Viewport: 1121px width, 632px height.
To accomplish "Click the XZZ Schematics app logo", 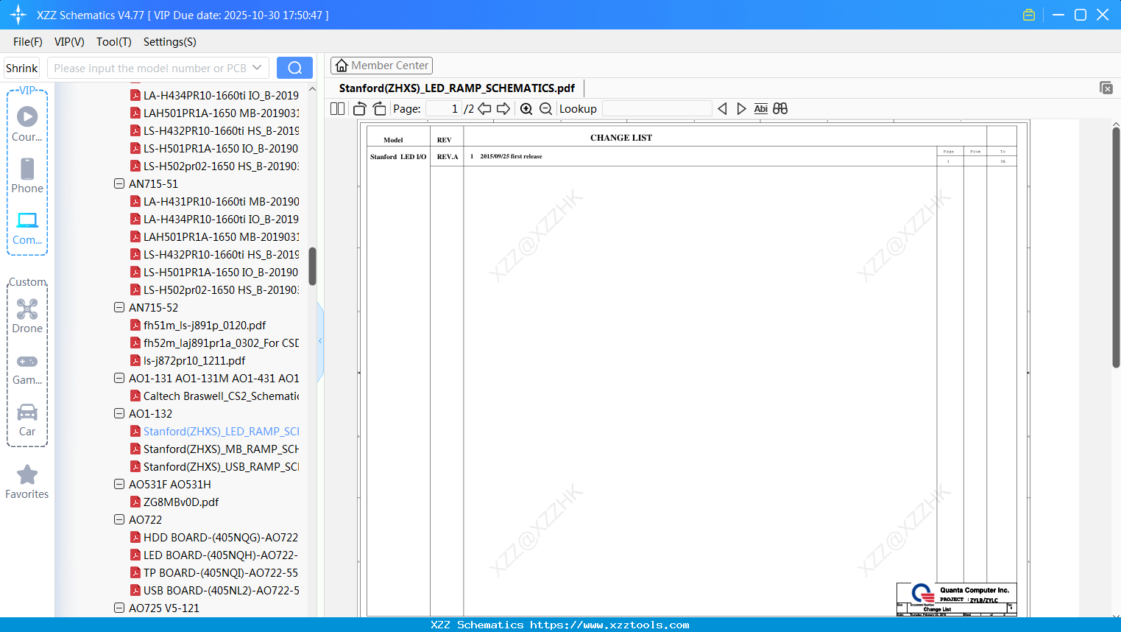I will click(x=18, y=15).
